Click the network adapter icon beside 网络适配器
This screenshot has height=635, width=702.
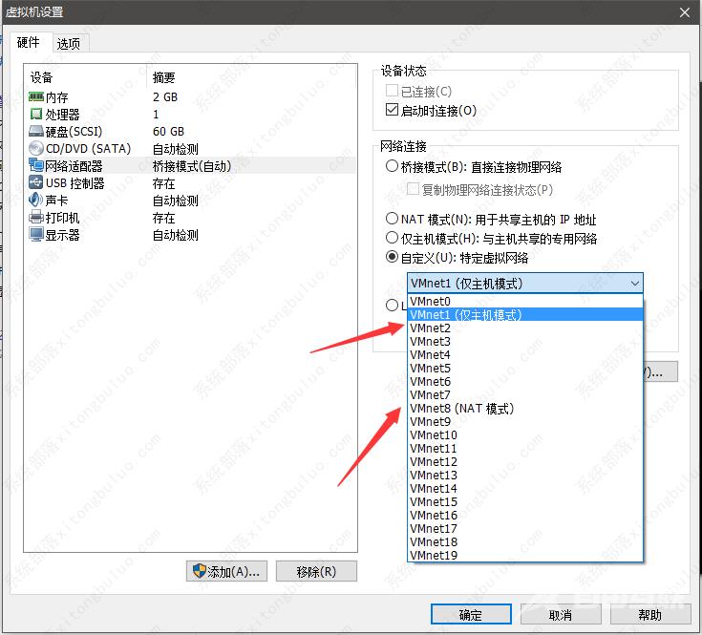(x=36, y=165)
